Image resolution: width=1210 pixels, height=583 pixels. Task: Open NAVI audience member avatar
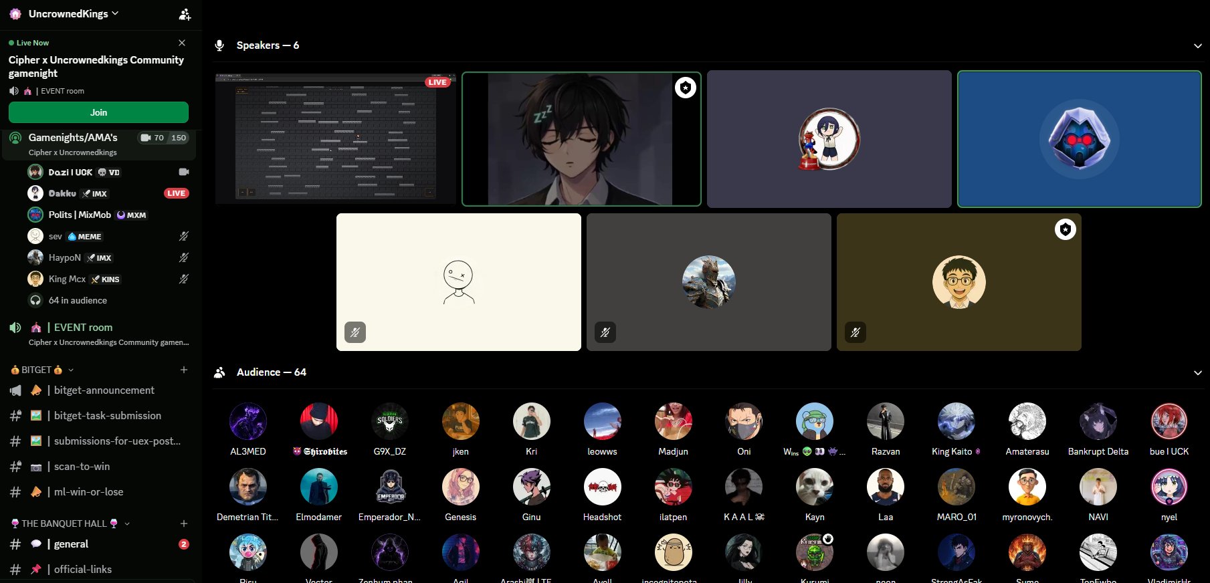click(1098, 487)
